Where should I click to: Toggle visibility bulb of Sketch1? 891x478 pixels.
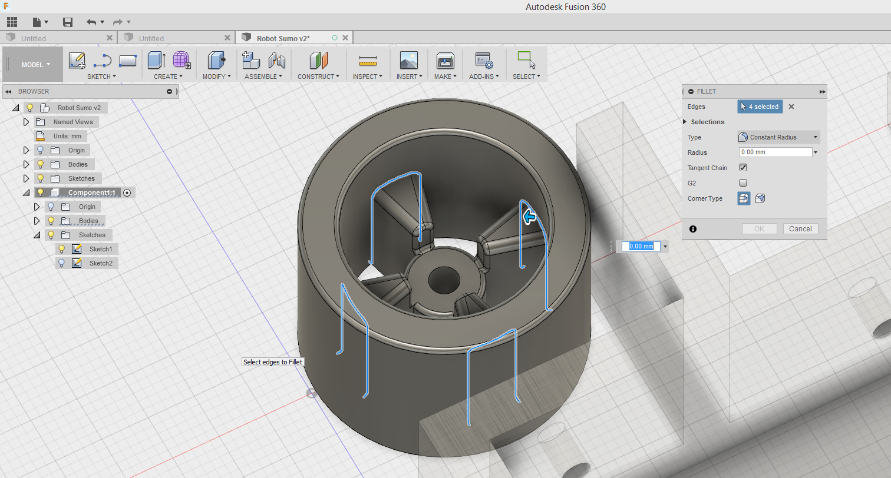61,249
